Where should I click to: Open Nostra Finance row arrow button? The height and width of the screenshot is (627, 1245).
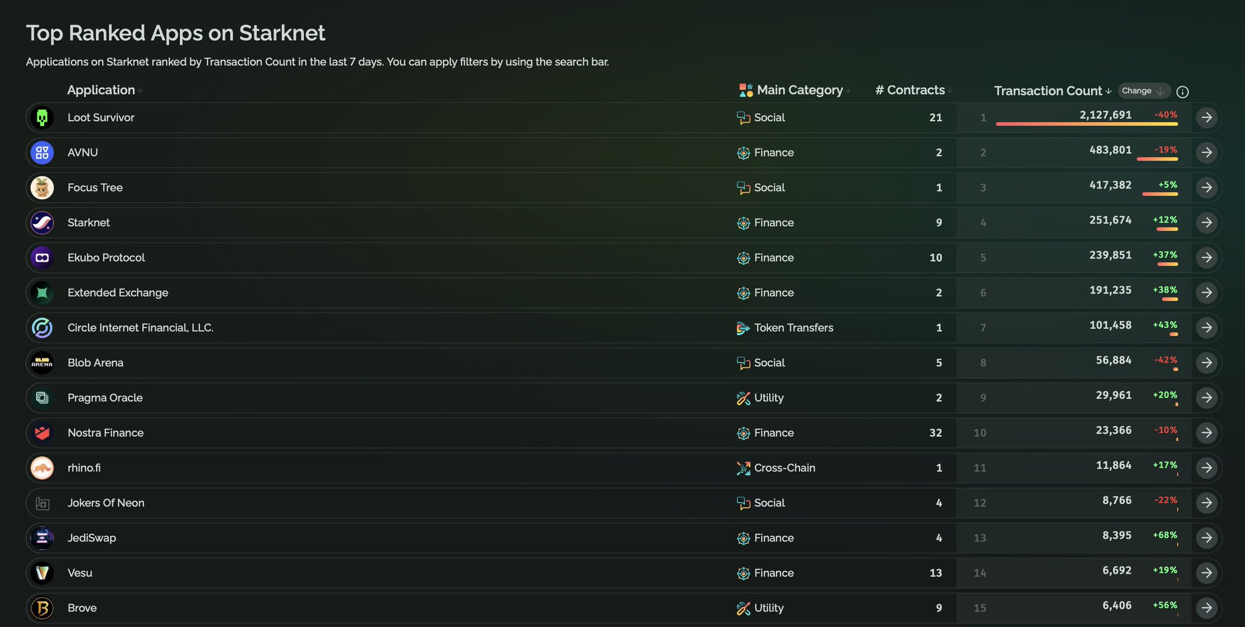click(1206, 433)
